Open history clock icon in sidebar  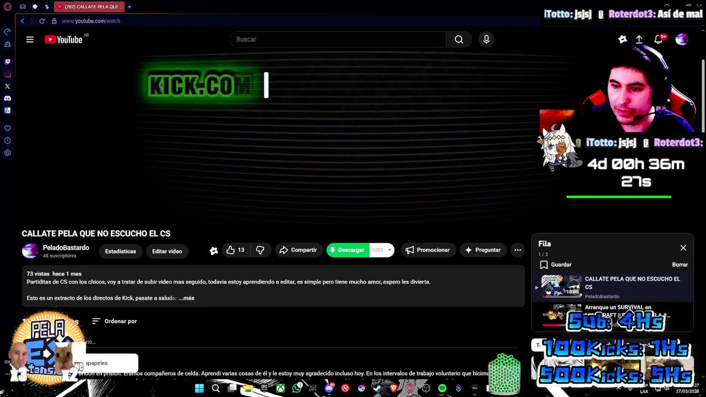coord(7,141)
